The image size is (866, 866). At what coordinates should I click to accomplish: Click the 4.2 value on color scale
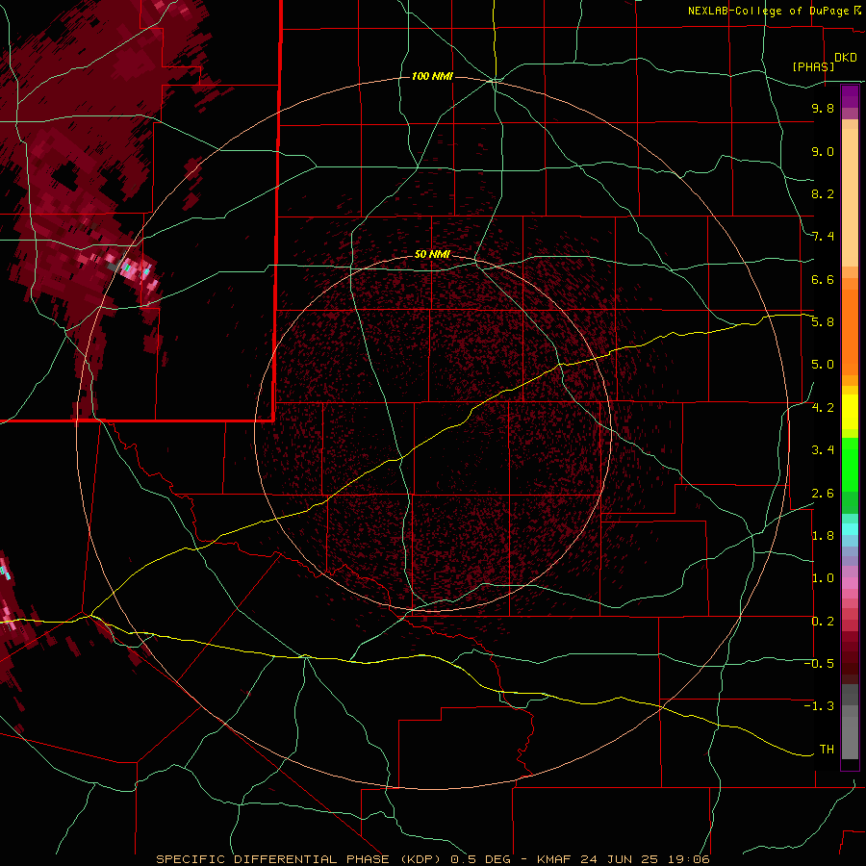click(823, 408)
